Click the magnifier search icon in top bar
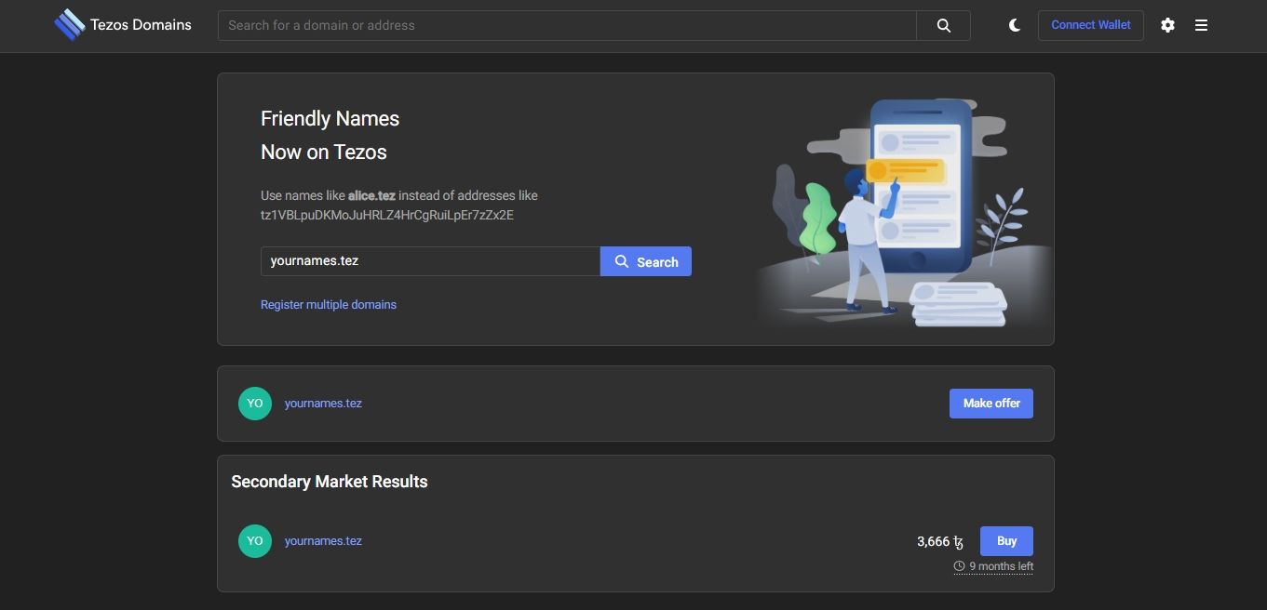 click(943, 25)
